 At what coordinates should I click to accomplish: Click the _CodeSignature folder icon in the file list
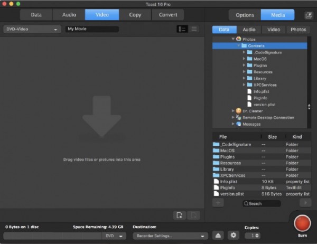[x=216, y=144]
